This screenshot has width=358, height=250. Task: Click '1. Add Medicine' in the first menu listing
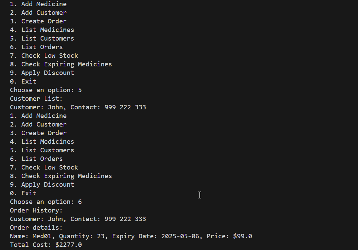pyautogui.click(x=38, y=4)
